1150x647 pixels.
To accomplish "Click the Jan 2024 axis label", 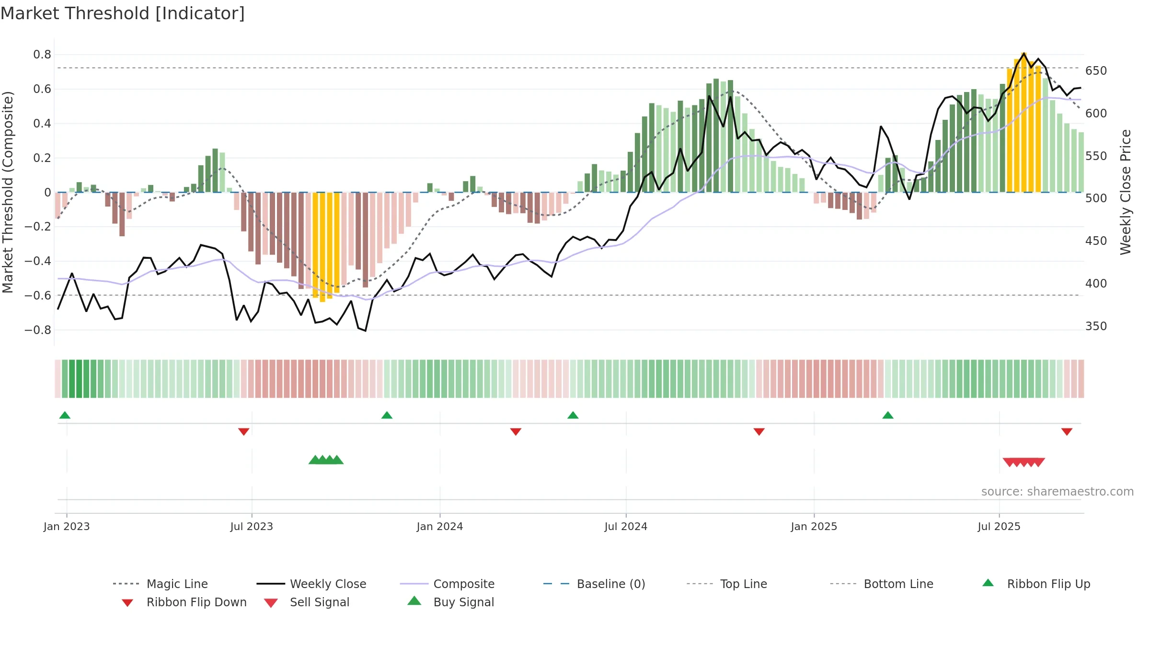I will (x=440, y=526).
